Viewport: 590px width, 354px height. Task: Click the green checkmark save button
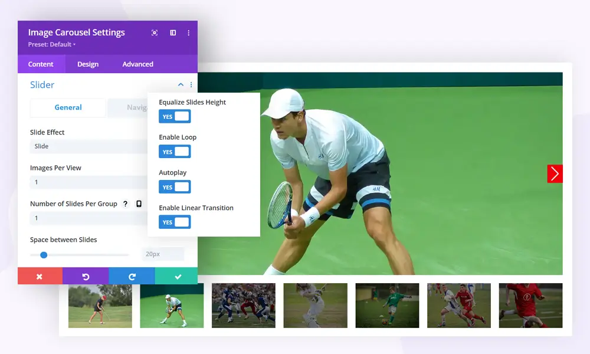pyautogui.click(x=176, y=276)
